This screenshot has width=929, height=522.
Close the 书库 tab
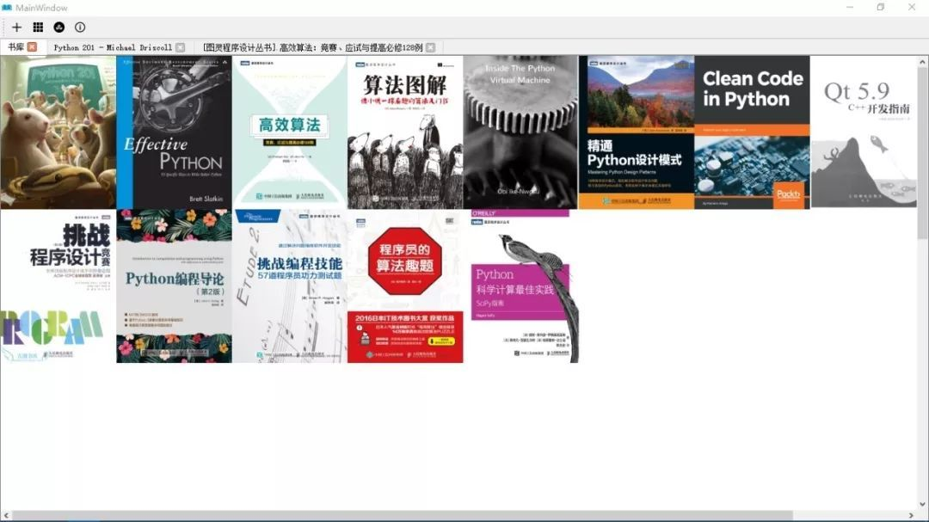pos(32,46)
